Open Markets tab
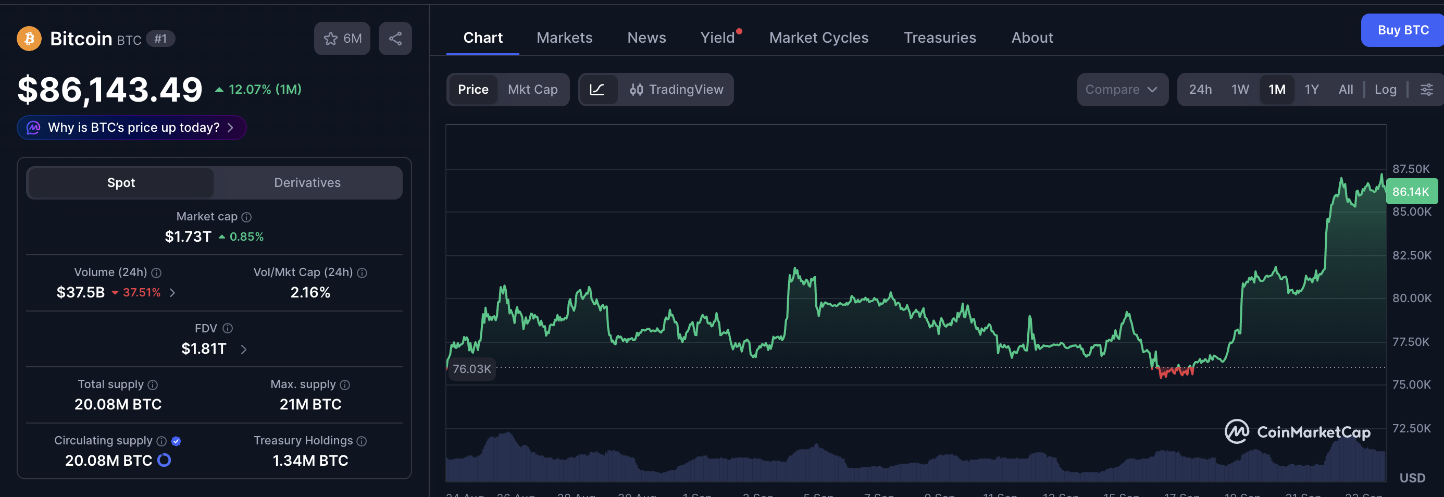1444x497 pixels. [x=565, y=38]
